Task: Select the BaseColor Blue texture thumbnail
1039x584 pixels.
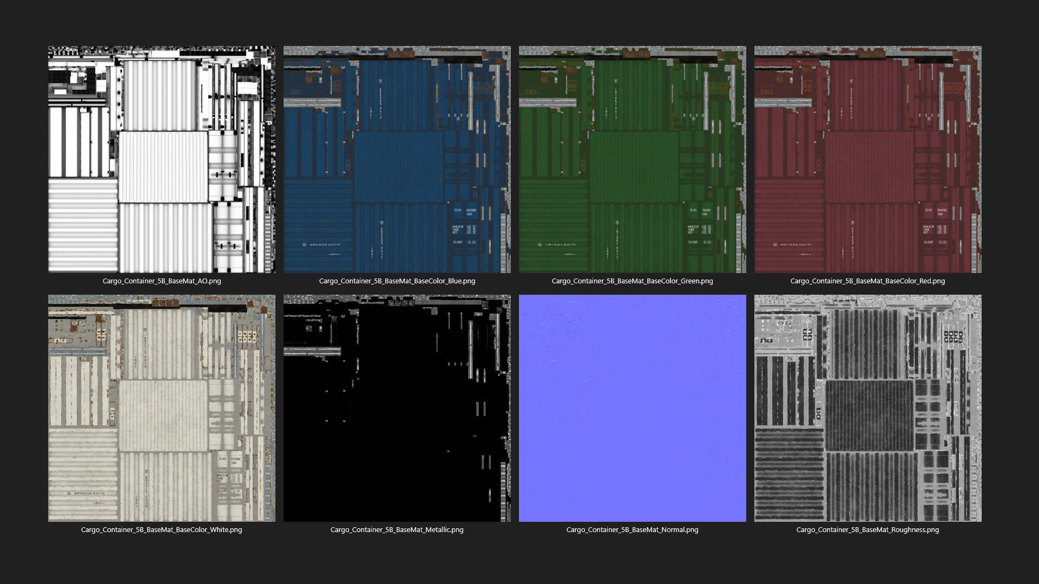Action: (397, 159)
